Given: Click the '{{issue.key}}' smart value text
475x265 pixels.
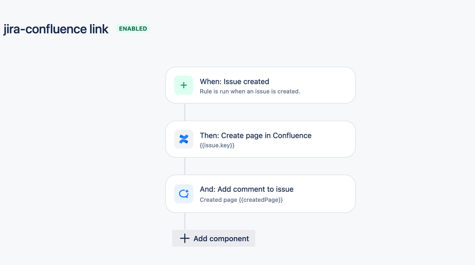Looking at the screenshot, I should coord(217,145).
